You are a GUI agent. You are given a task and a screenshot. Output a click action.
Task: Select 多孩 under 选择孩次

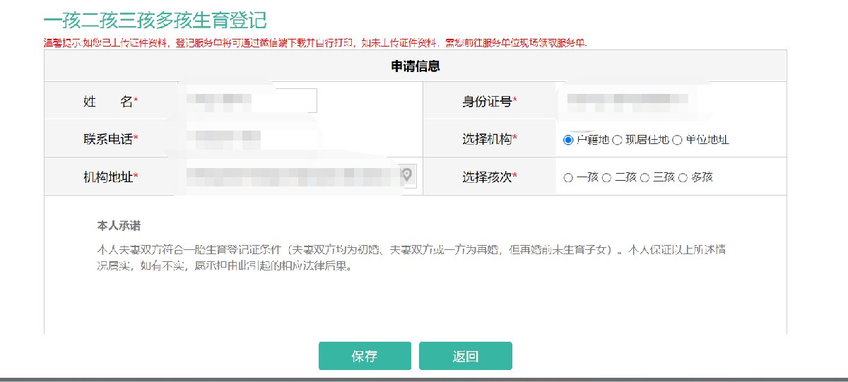683,178
